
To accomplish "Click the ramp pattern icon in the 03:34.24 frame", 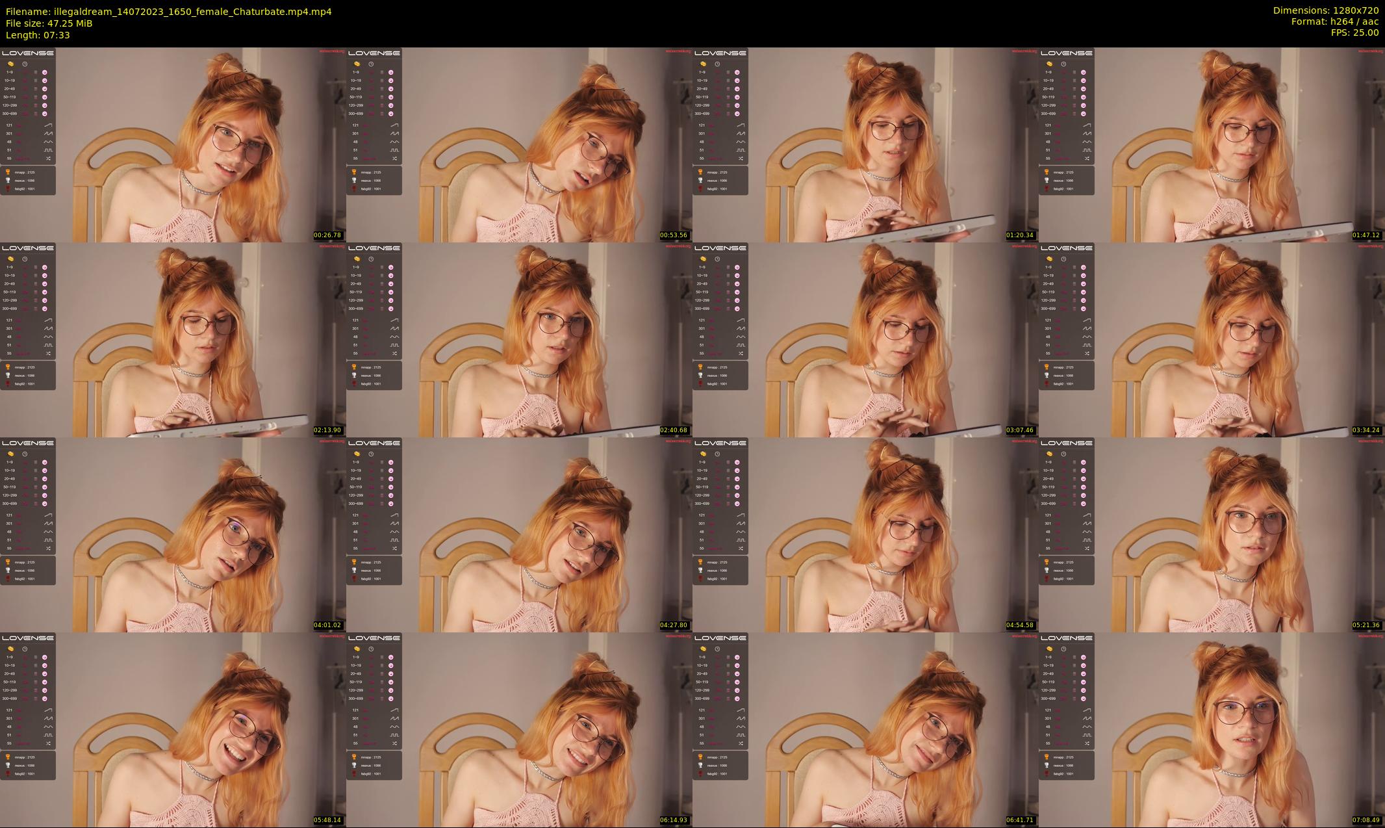I will coord(1087,320).
